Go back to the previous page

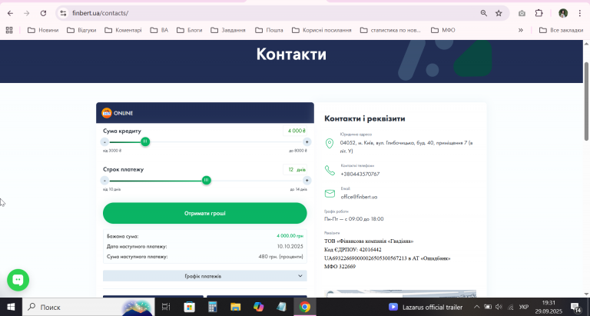coord(10,13)
